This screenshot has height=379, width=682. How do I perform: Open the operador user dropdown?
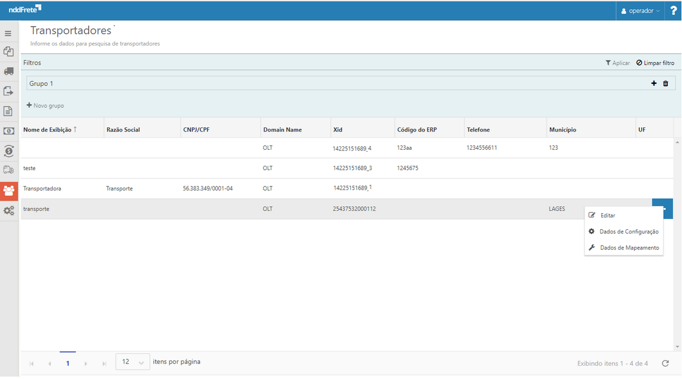tap(640, 11)
